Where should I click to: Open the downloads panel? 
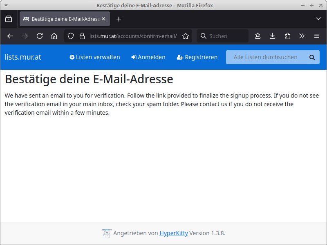click(273, 36)
